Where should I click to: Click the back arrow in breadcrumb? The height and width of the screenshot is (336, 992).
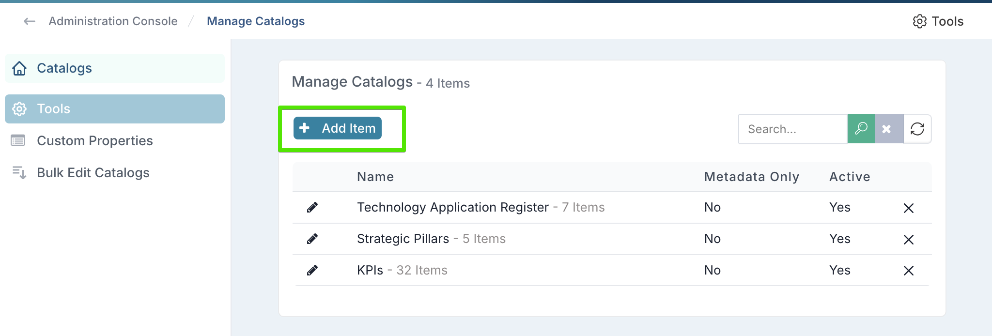tap(30, 21)
